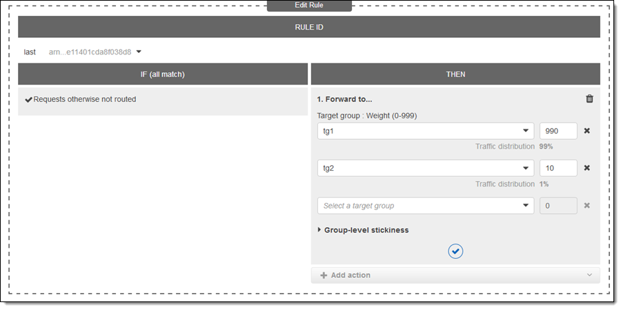Image resolution: width=621 pixels, height=309 pixels.
Task: Click the tg1 weight field showing 990
Action: [x=558, y=131]
